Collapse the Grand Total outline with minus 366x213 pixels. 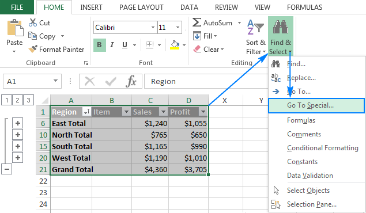(6, 169)
